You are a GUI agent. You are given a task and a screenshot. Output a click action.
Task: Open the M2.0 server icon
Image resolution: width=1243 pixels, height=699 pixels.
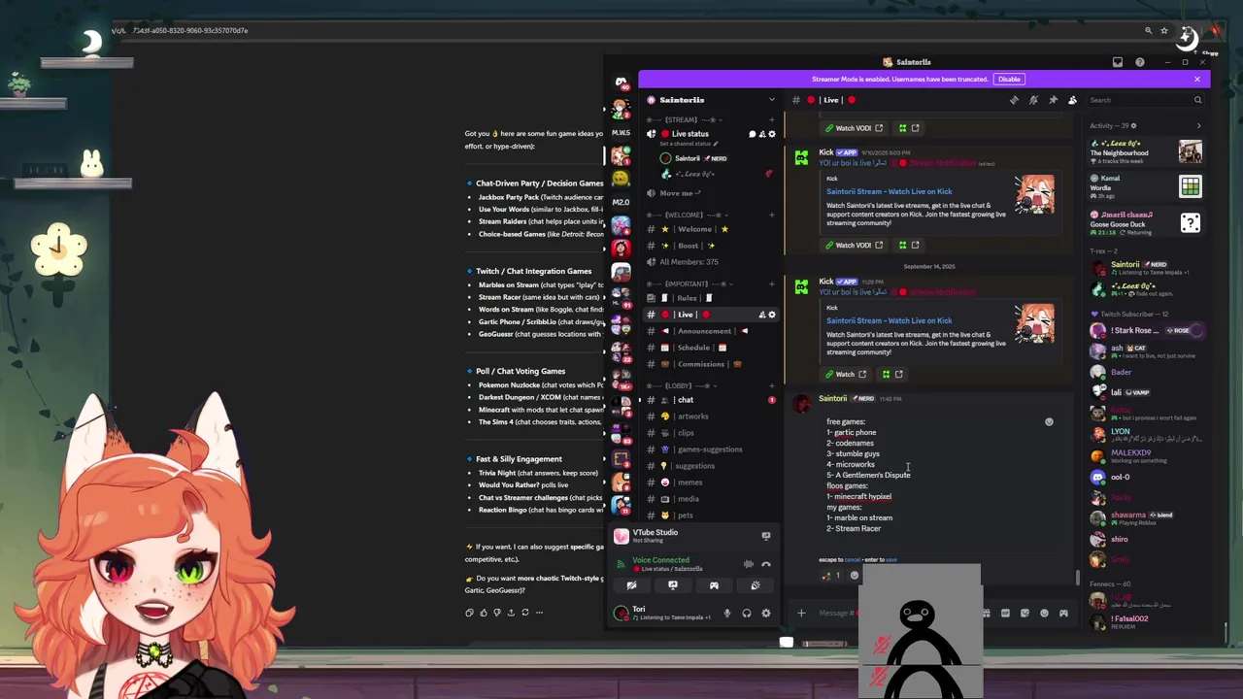pyautogui.click(x=621, y=202)
